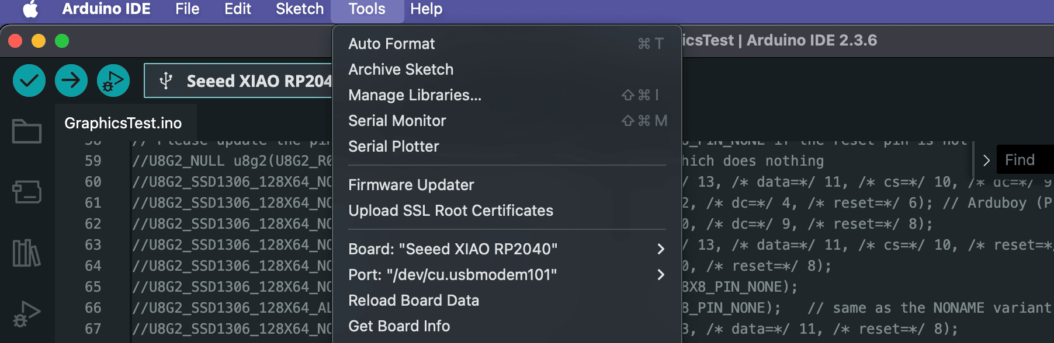1054x343 pixels.
Task: Expand the Port "/dev/cu.usbmodem101" submenu
Action: [506, 275]
